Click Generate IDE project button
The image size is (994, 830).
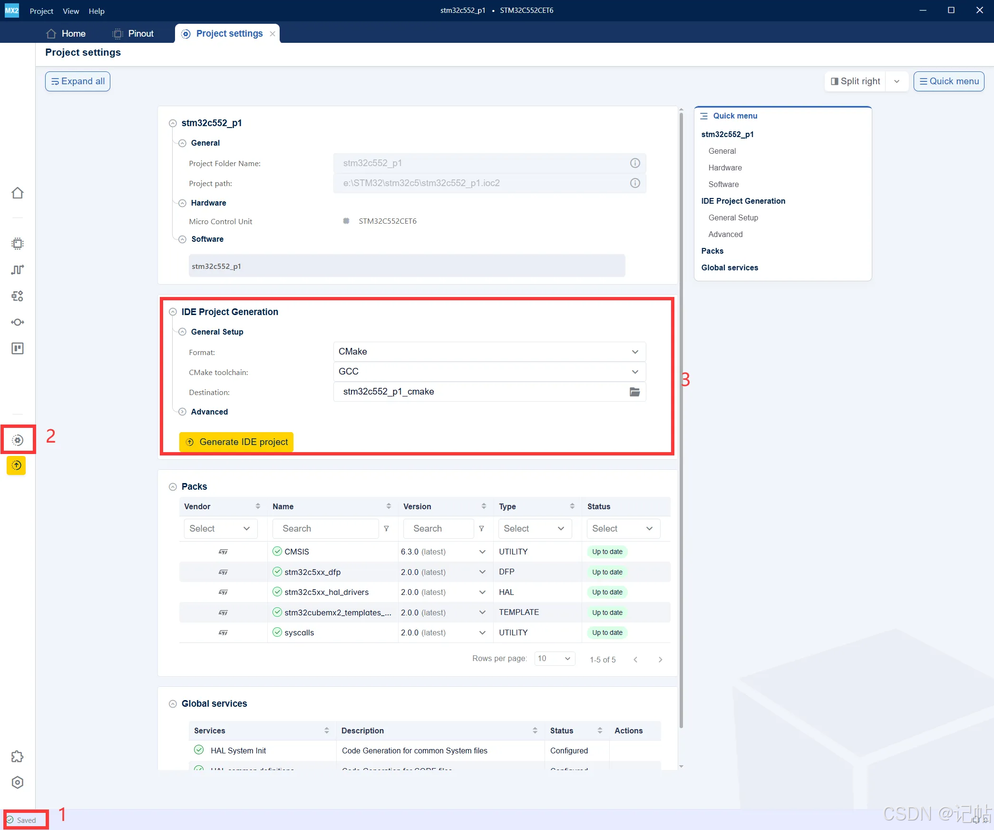pyautogui.click(x=236, y=442)
